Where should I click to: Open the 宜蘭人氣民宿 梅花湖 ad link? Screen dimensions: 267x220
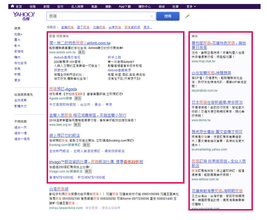point(88,115)
